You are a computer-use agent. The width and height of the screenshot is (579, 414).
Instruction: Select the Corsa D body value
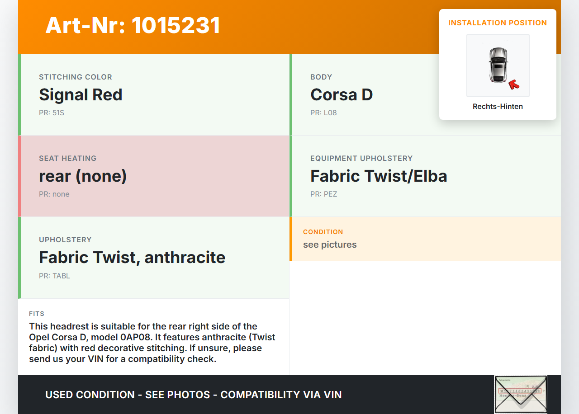(342, 95)
